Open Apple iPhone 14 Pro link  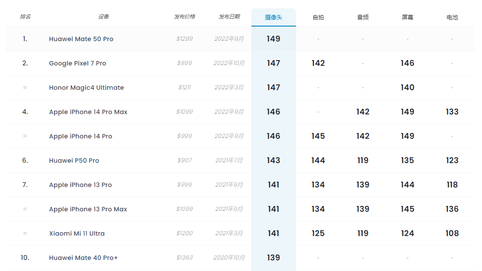[81, 136]
